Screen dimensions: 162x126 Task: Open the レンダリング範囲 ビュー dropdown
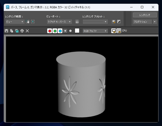pos(15,22)
